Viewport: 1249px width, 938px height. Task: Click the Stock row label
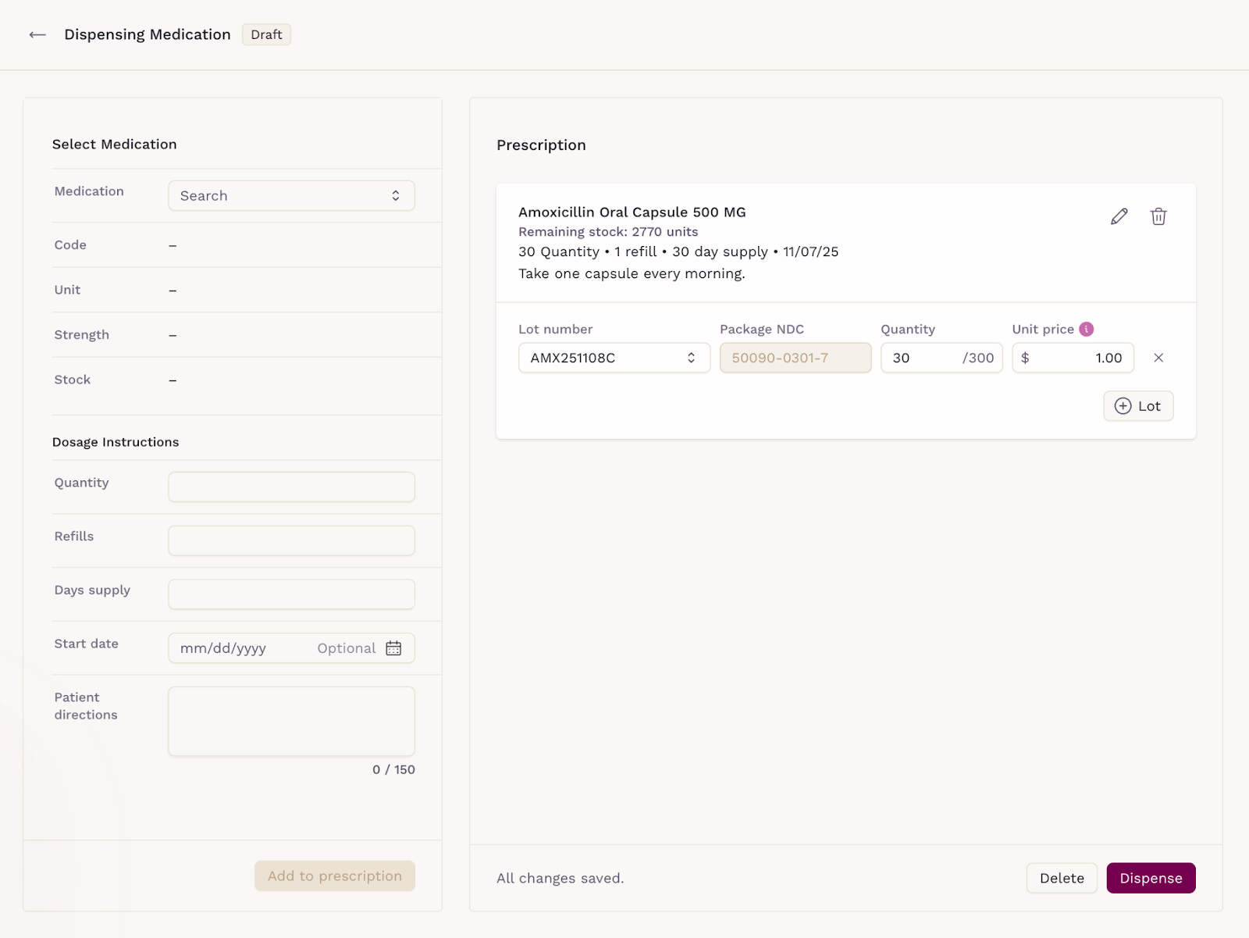coord(73,380)
